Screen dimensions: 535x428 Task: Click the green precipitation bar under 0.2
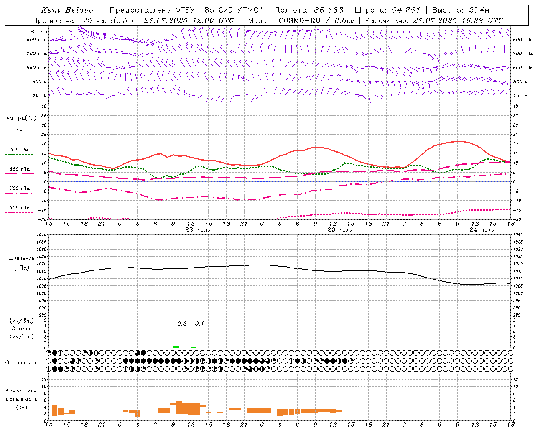(x=176, y=347)
